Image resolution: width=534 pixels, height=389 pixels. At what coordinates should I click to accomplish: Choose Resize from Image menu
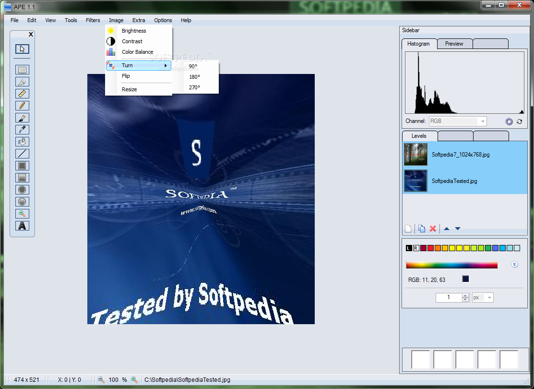point(139,89)
